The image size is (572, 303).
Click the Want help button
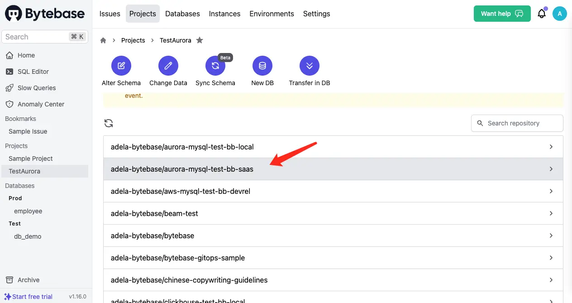[502, 14]
